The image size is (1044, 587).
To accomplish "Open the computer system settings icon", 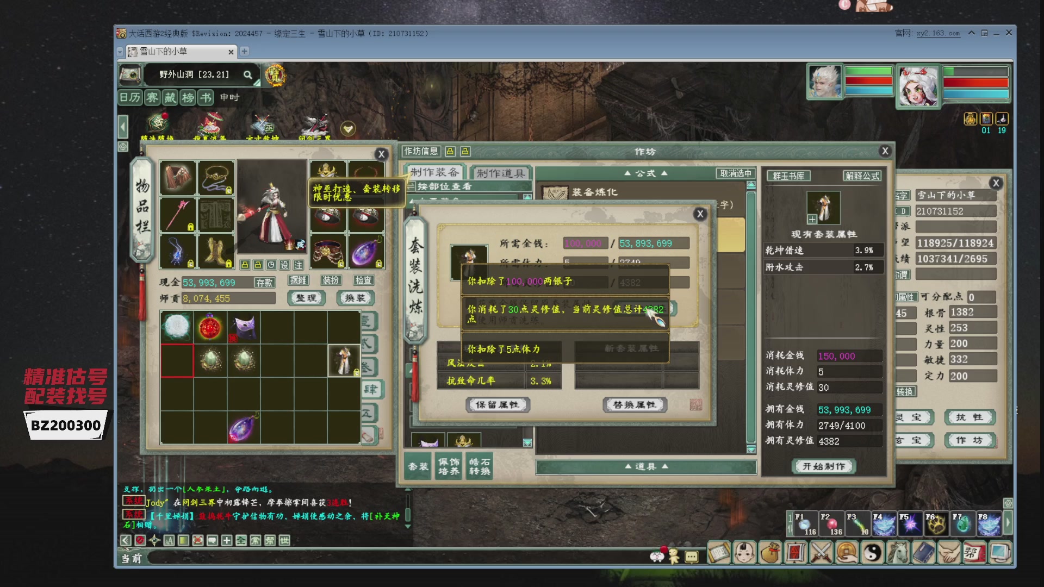I will pos(1000,553).
